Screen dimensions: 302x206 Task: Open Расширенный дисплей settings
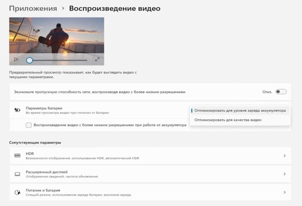tap(150, 174)
